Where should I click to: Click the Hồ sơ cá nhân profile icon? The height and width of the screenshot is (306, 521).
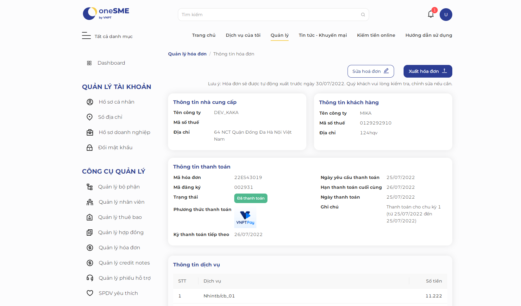90,102
